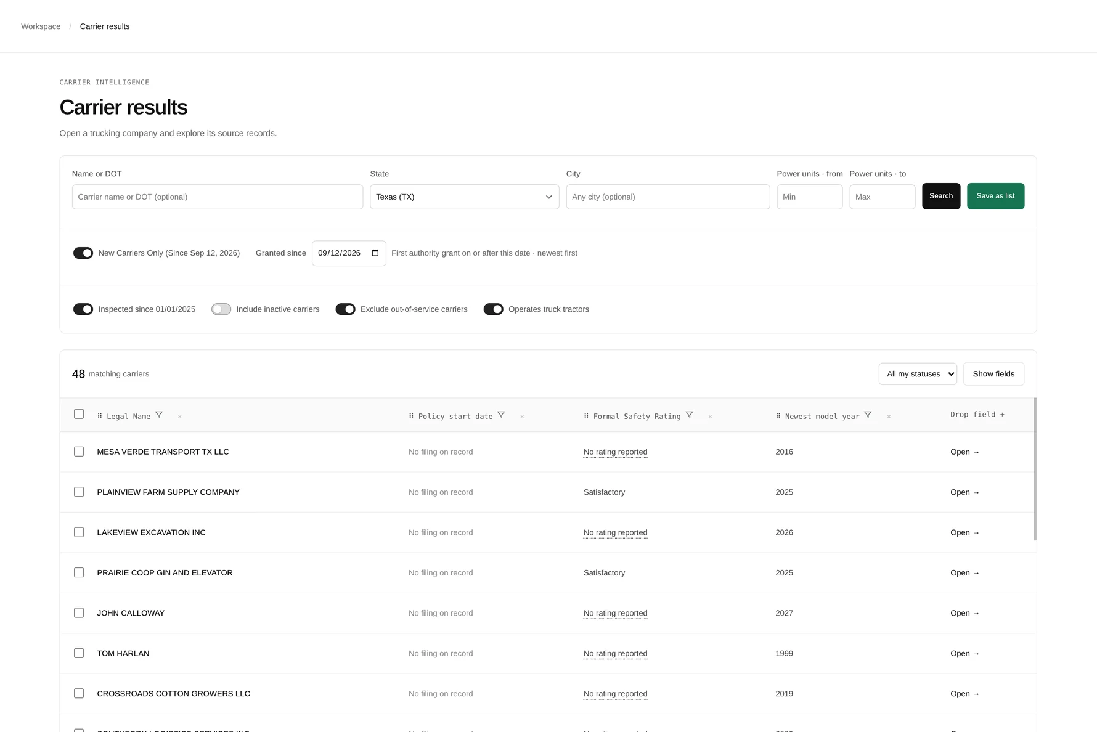Select the MESA VERDE TRANSPORT TX LLC checkbox
The height and width of the screenshot is (732, 1097).
coord(79,452)
